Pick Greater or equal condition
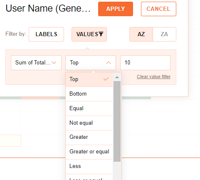Screen dimensions: 200x180 click(89, 152)
